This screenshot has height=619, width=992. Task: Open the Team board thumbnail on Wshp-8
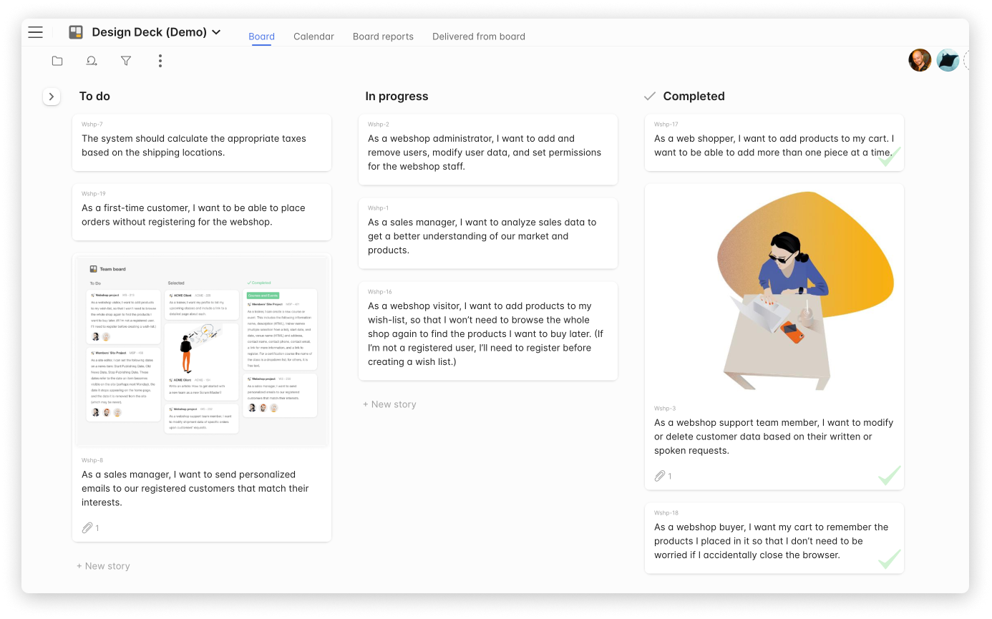click(202, 351)
